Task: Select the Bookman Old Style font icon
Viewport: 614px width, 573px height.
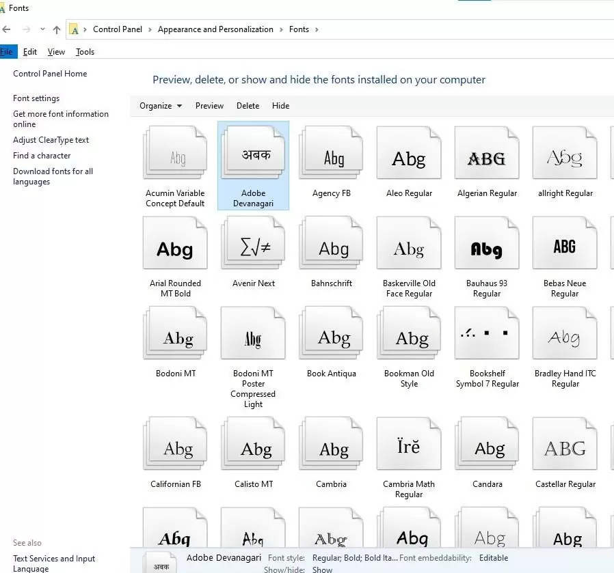Action: (x=409, y=333)
